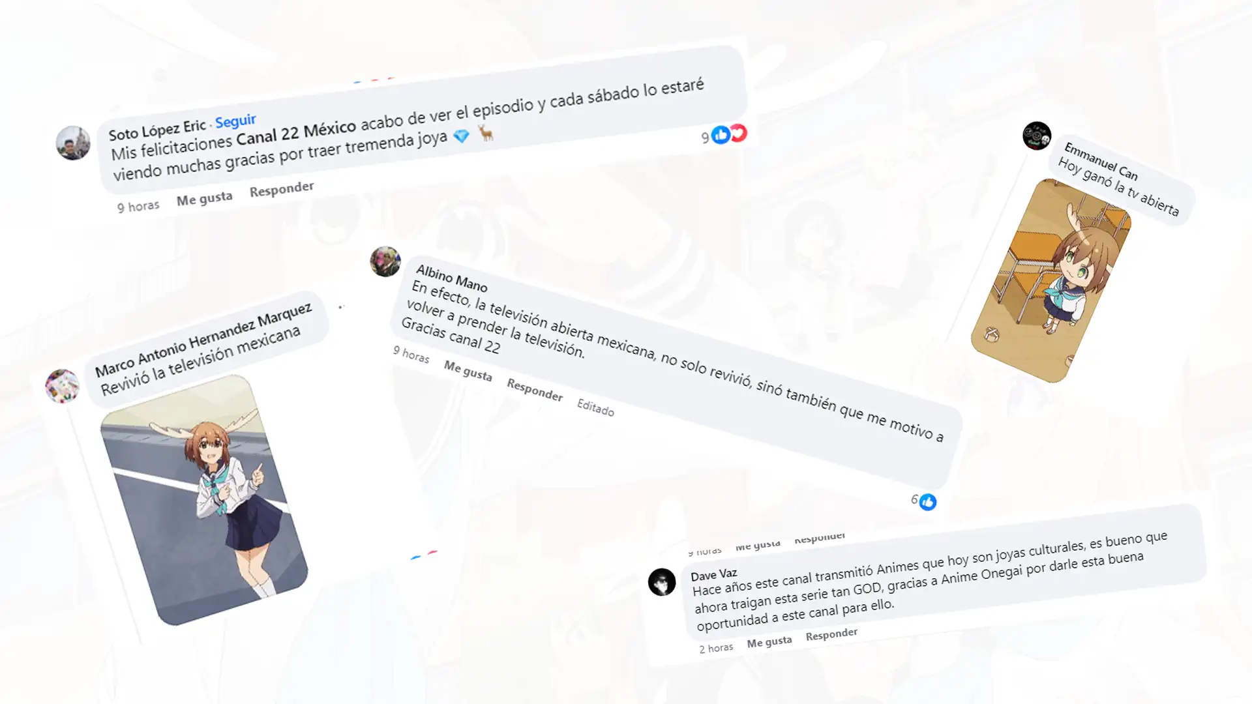View the like reaction on Albino Mano's comment

tap(928, 502)
